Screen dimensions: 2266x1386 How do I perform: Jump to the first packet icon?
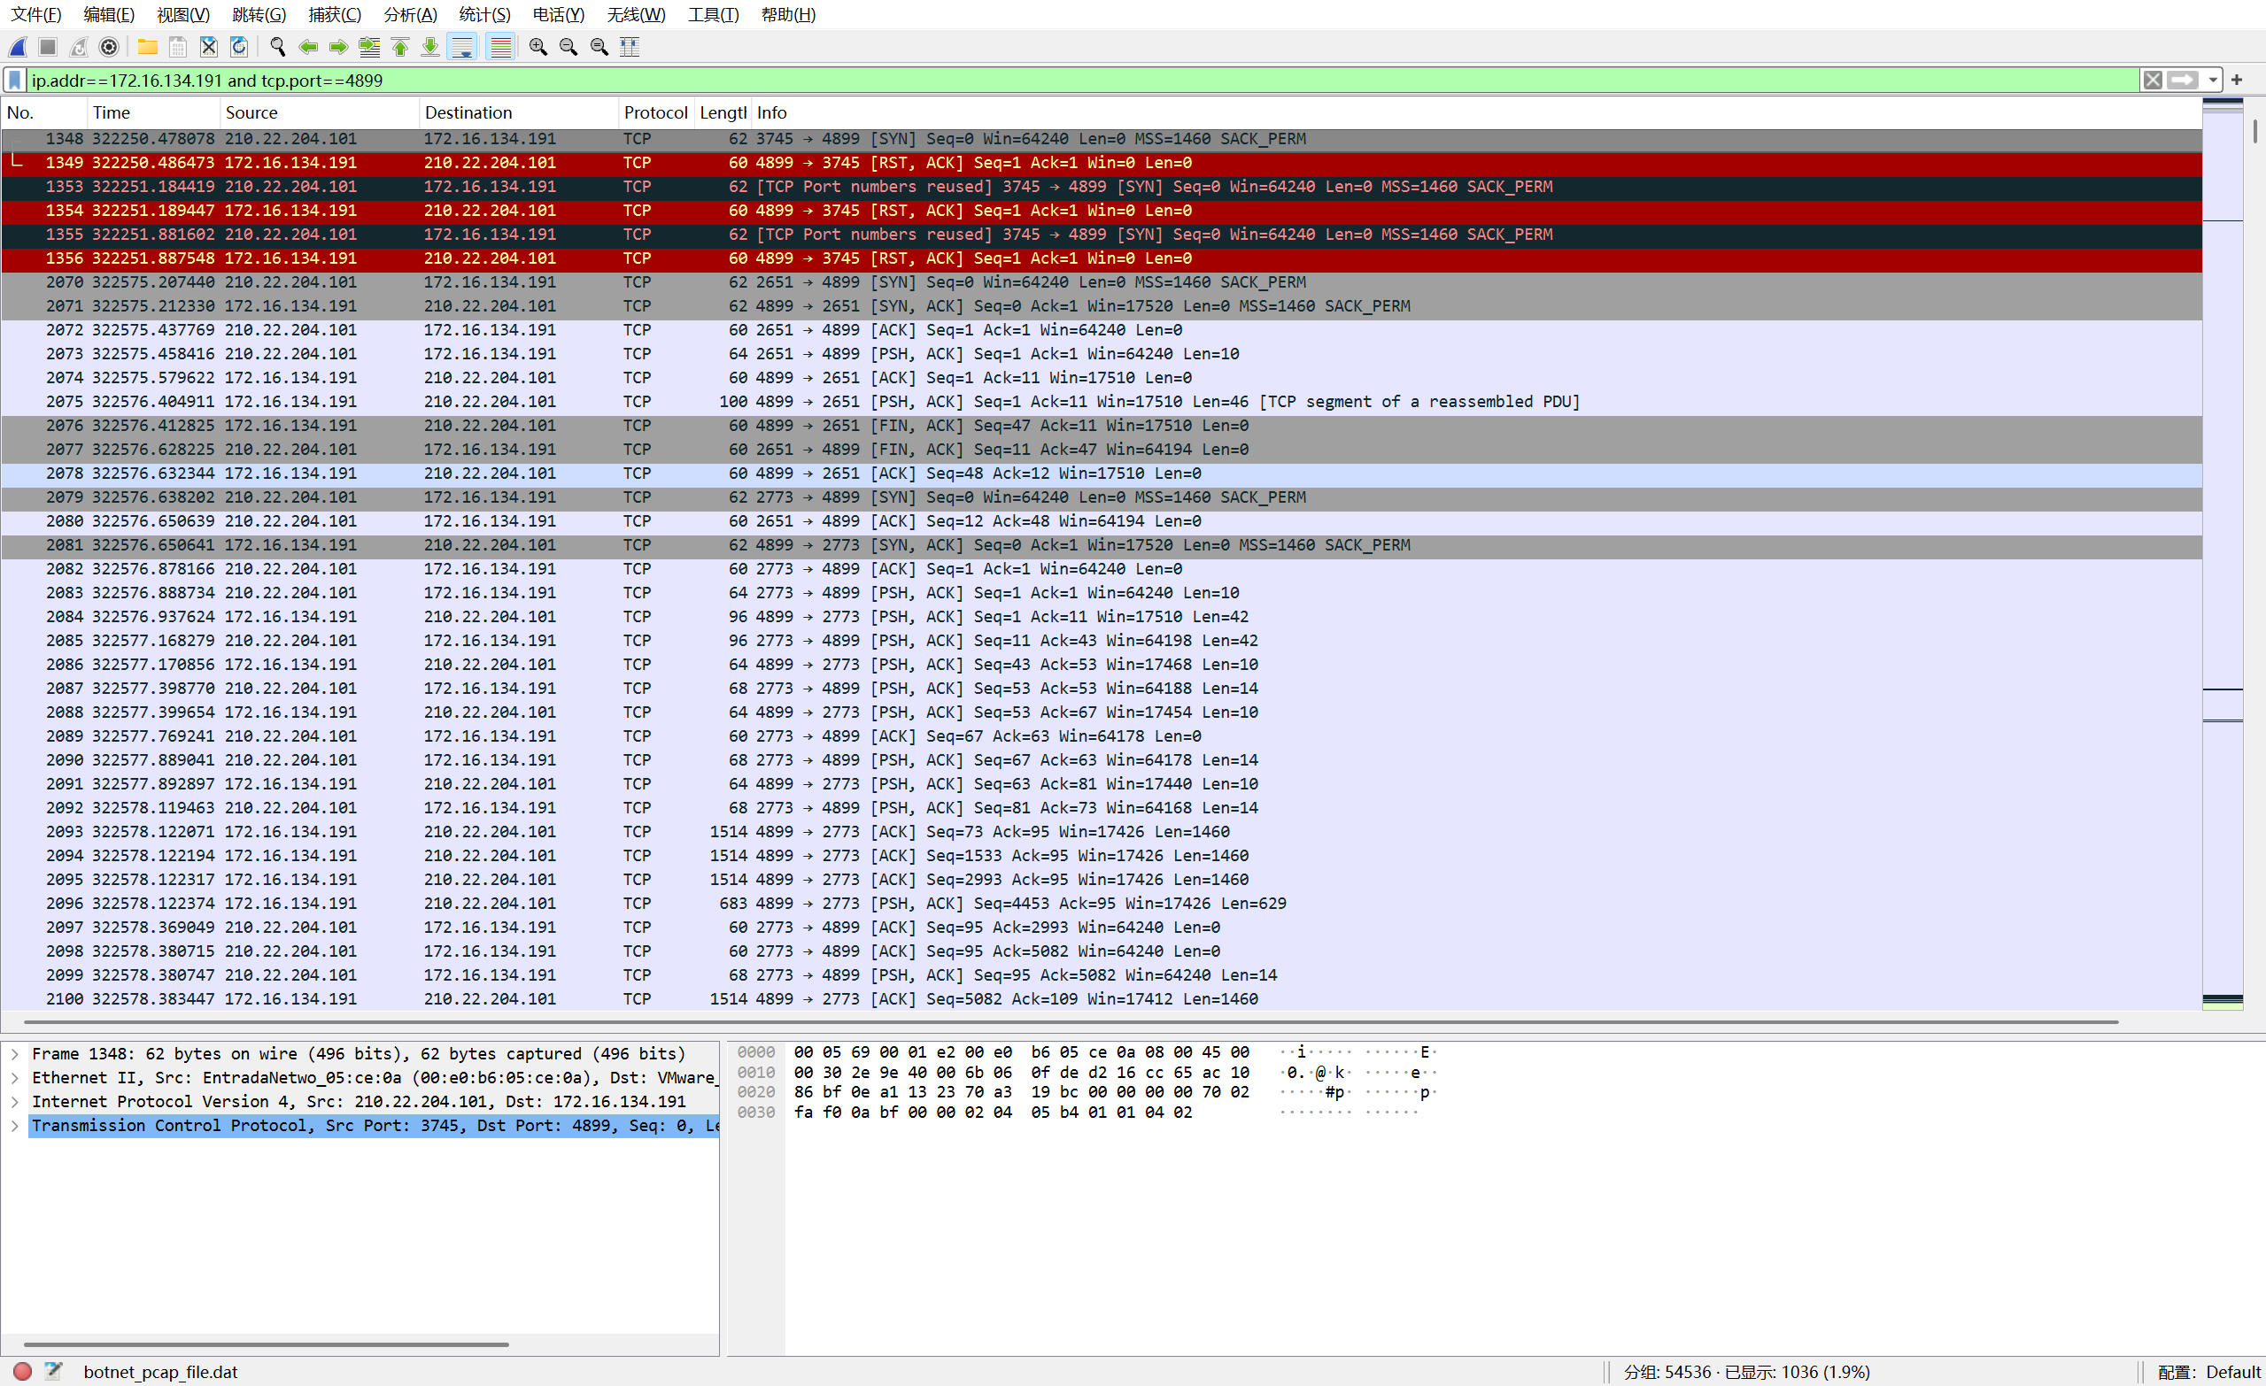click(400, 47)
